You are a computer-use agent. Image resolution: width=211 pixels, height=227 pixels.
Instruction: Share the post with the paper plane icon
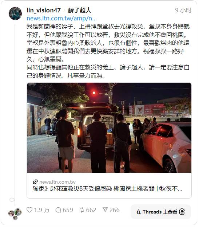[105, 210]
